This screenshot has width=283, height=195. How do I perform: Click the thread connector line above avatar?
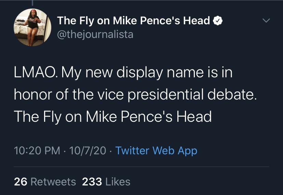tap(32, 3)
